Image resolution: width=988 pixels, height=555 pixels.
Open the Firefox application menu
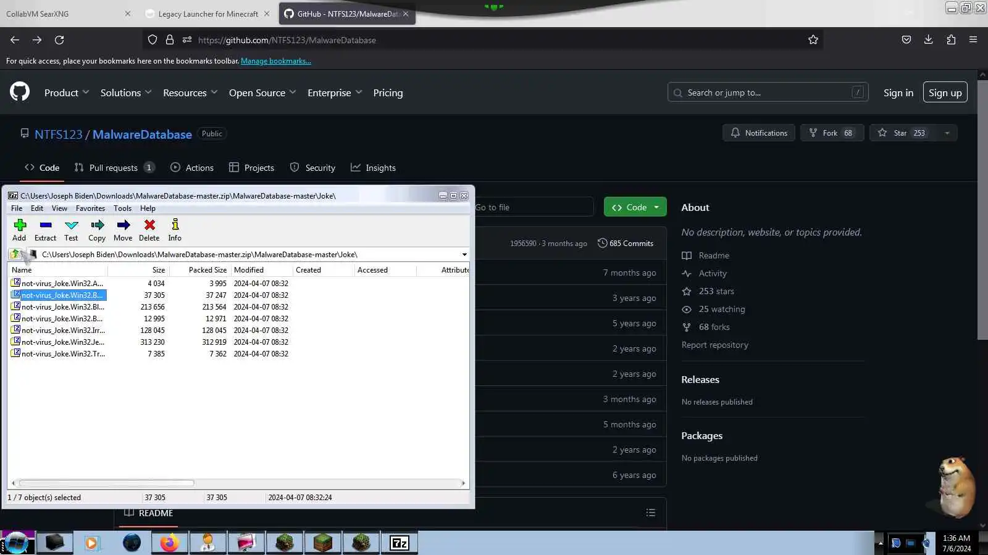[973, 40]
